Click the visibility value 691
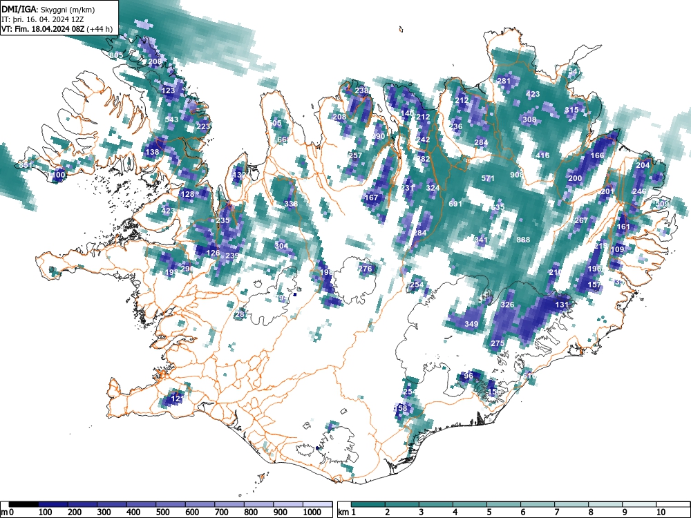This screenshot has width=691, height=518. pos(455,204)
